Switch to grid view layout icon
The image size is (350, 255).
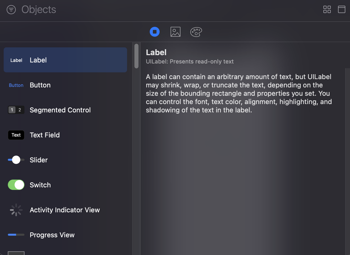click(327, 10)
